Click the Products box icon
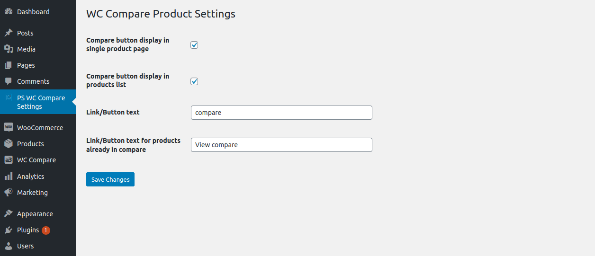Image resolution: width=595 pixels, height=256 pixels. click(x=9, y=144)
